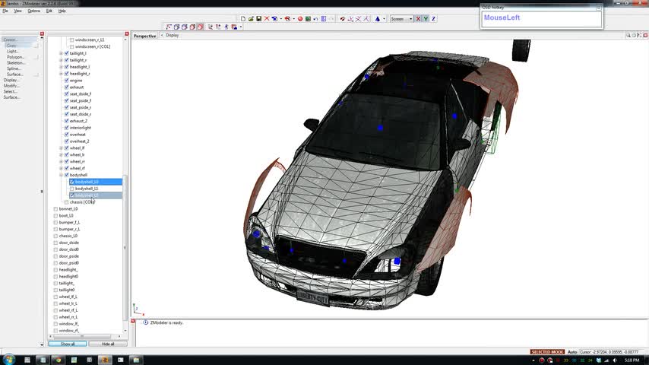Viewport: 649px width, 365px height.
Task: Click the Open folder toolbar icon
Action: tap(251, 19)
